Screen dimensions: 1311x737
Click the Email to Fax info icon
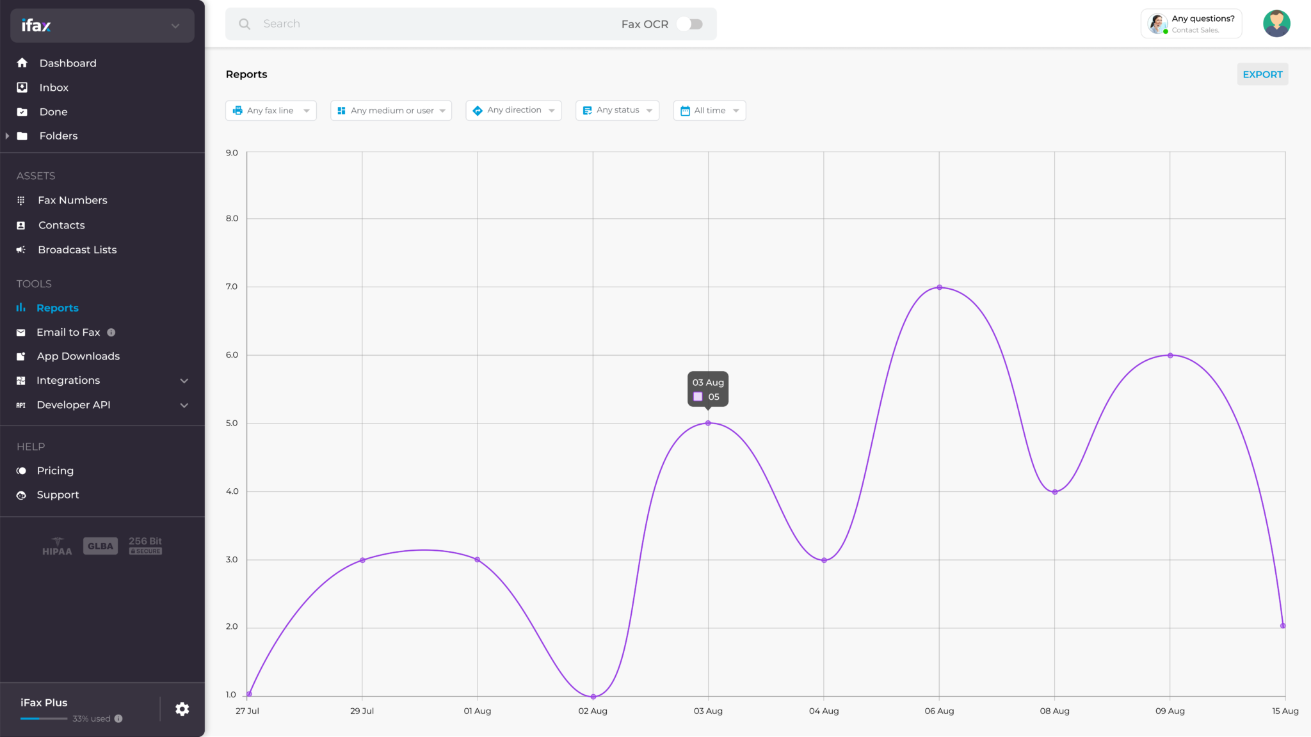click(x=111, y=332)
